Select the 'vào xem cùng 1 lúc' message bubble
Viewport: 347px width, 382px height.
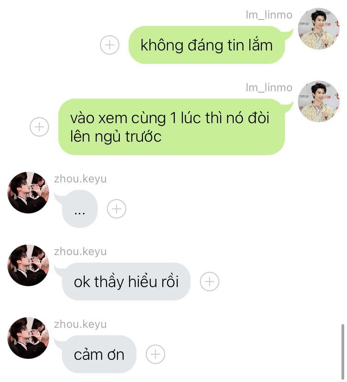coord(172,127)
